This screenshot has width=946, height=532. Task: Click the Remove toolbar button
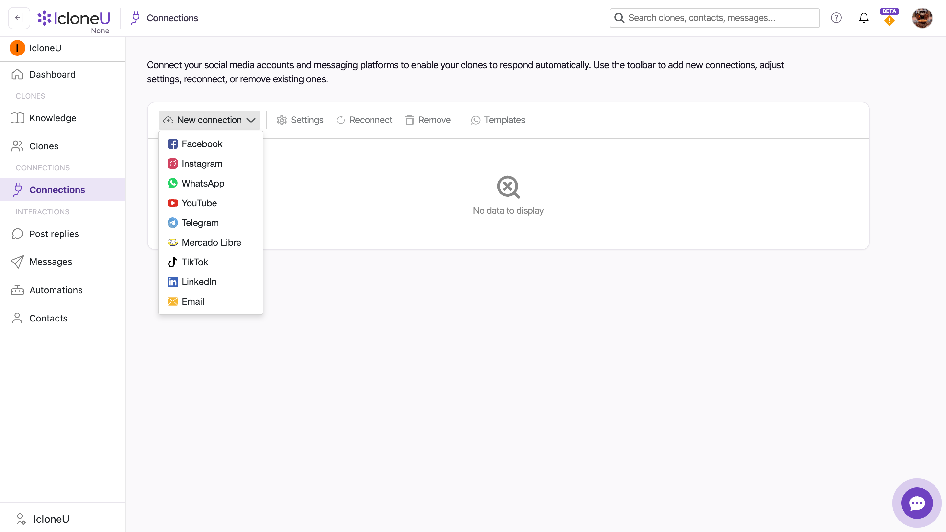tap(428, 120)
